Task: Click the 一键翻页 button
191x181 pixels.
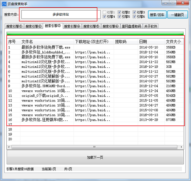Action: pyautogui.click(x=178, y=15)
